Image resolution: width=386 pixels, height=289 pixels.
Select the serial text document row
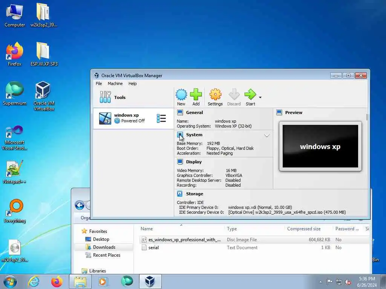(254, 248)
